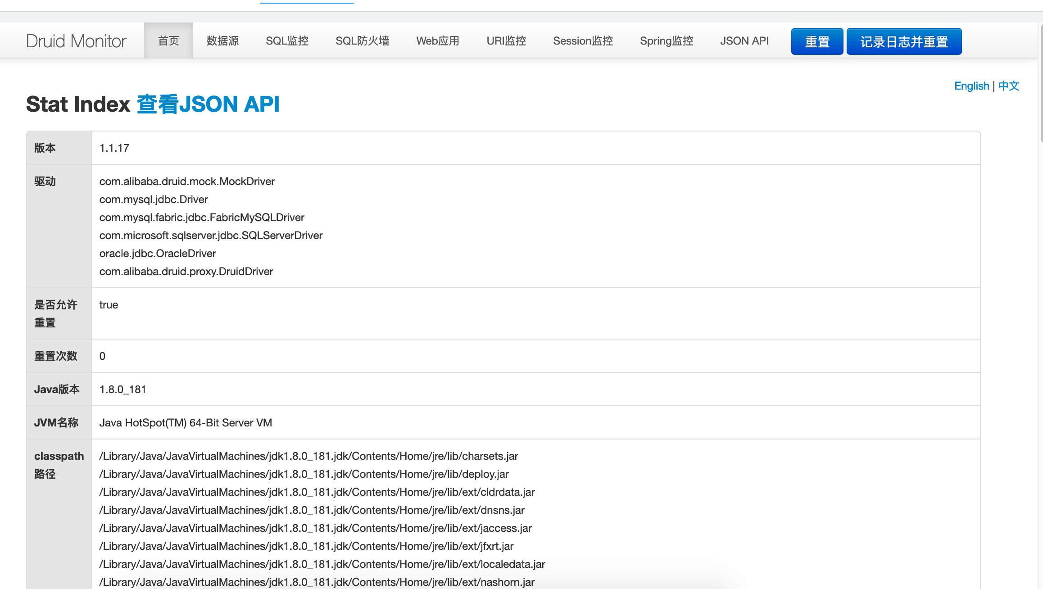
Task: Select com.alibaba.druid.mock.MockDriver text
Action: [187, 181]
